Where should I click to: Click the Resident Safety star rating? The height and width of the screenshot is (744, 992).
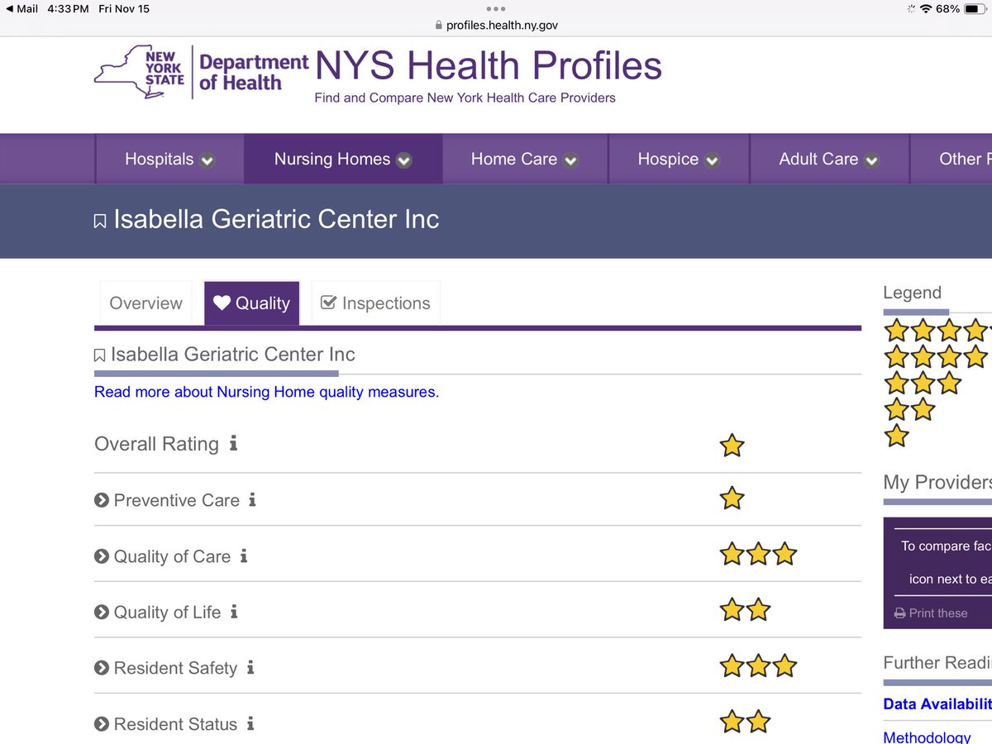click(758, 665)
